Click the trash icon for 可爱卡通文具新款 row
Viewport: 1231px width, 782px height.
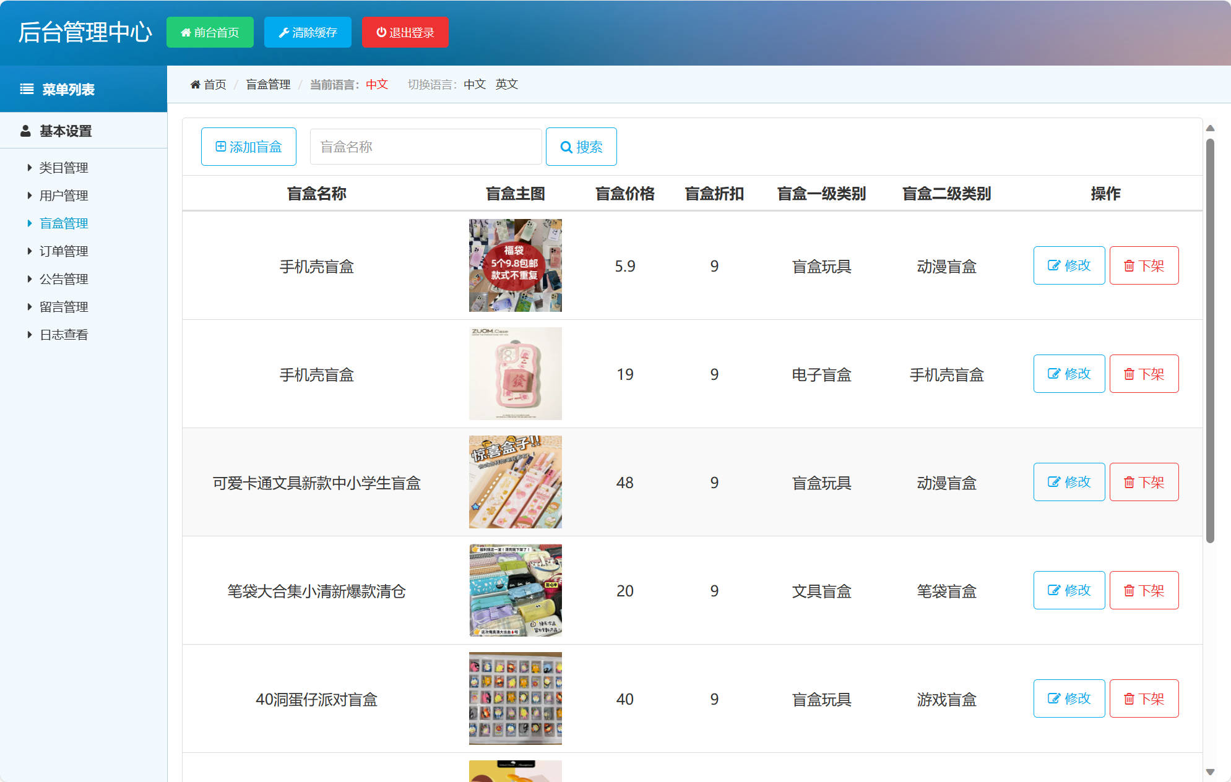(x=1129, y=482)
